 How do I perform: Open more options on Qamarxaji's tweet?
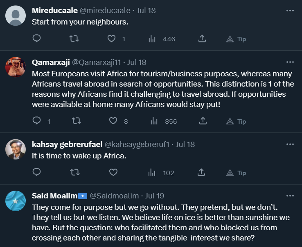[x=290, y=62]
